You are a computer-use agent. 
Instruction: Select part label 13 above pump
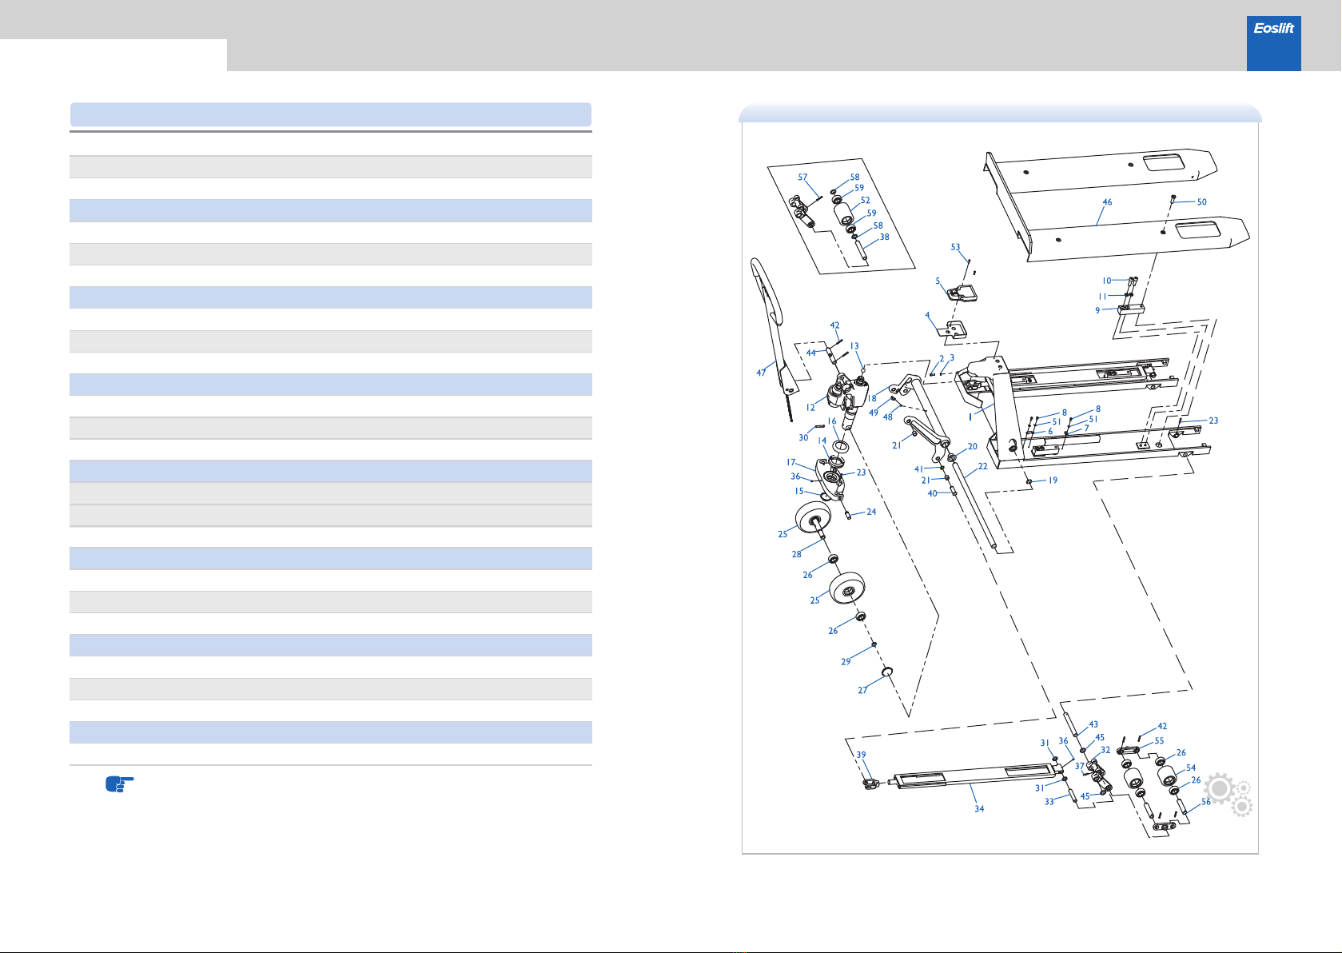854,346
